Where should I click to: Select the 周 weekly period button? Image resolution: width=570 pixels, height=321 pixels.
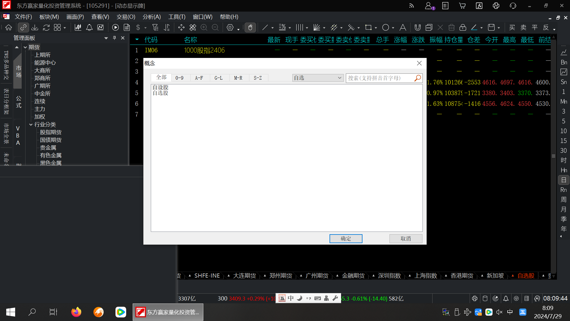coord(563,200)
